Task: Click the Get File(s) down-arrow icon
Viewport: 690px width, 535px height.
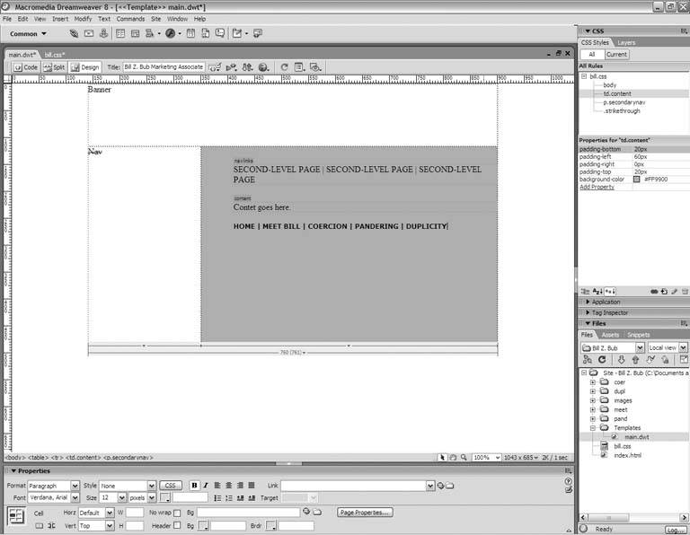Action: [621, 360]
